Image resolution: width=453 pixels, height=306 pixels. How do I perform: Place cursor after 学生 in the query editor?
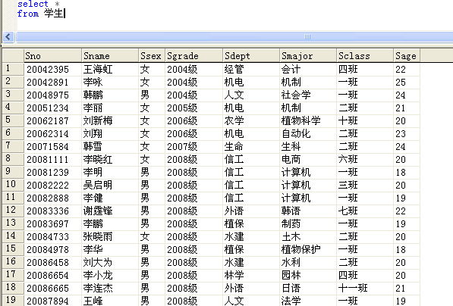pos(64,14)
